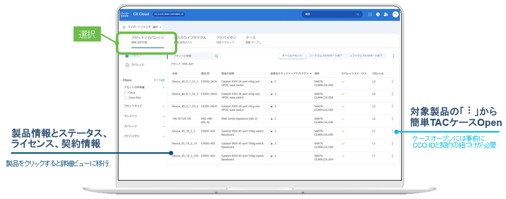Viewport: 506px width, 199px height.
Task: Open the row menu for 198.18.129.100
Action: click(392, 118)
